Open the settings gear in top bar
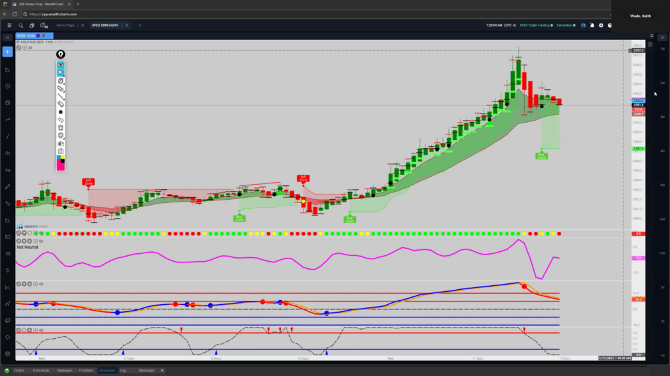Image resolution: width=670 pixels, height=376 pixels. point(601,25)
